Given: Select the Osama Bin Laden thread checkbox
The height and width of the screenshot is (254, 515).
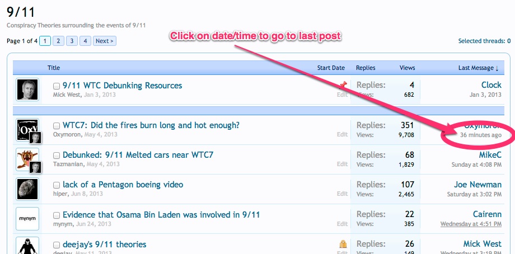Looking at the screenshot, I should pos(57,215).
